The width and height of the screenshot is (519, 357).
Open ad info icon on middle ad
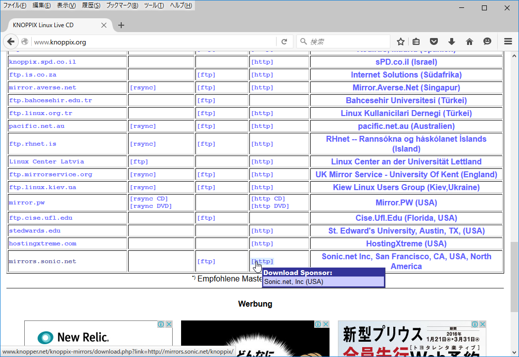click(318, 324)
